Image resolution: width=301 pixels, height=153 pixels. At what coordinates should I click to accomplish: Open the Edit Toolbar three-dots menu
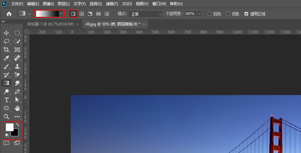click(x=17, y=116)
